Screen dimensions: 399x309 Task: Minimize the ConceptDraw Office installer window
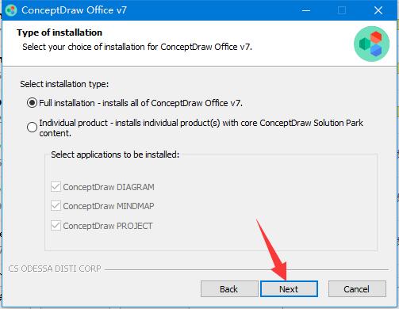click(306, 10)
